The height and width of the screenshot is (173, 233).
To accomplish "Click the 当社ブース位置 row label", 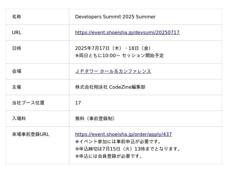I will pos(28,103).
